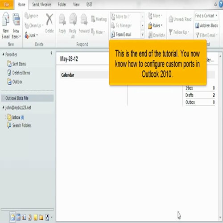Open Shortcuts view icon
223x223 pixels.
coord(47,217)
